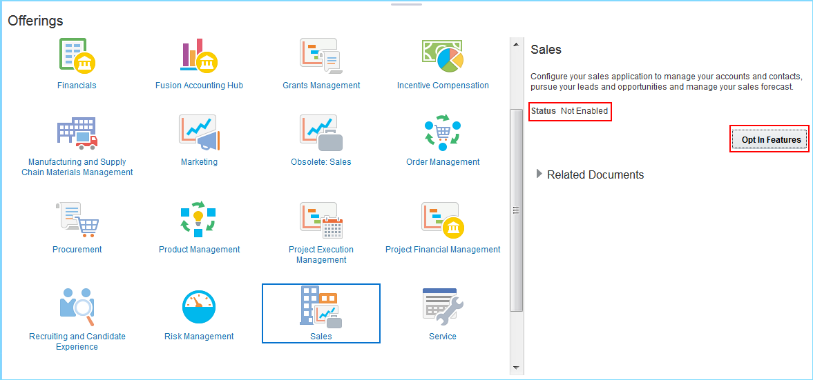
Task: Click the Sales text link
Action: coord(321,337)
